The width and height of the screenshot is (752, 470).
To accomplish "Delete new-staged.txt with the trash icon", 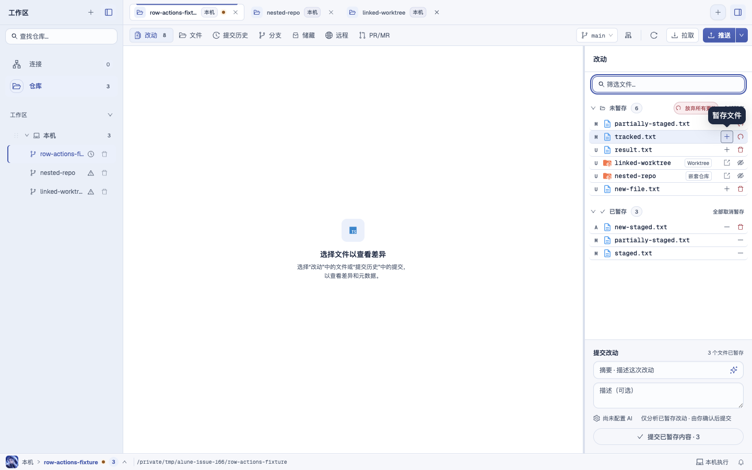I will pos(741,227).
